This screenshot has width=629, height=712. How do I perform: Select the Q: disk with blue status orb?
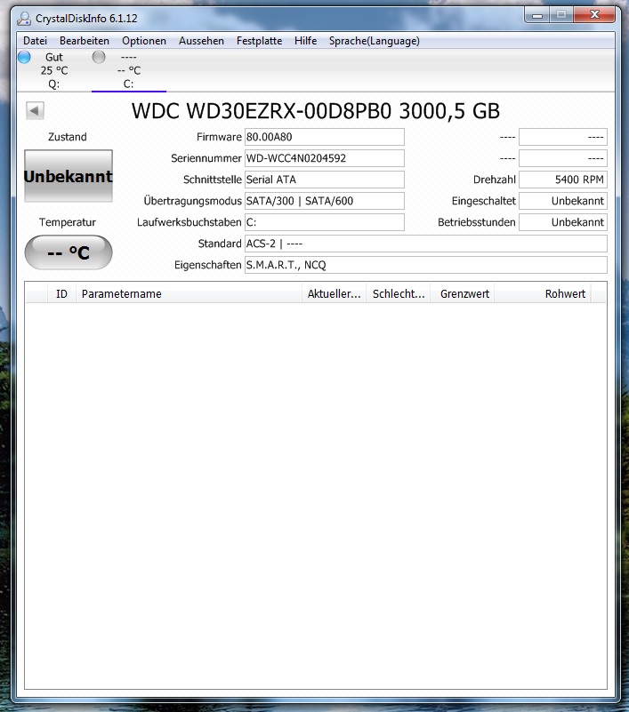click(24, 57)
